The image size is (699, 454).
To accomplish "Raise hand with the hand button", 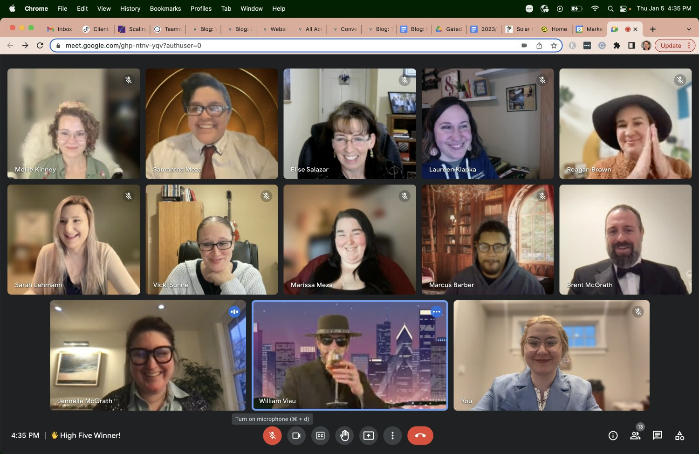I will point(344,435).
